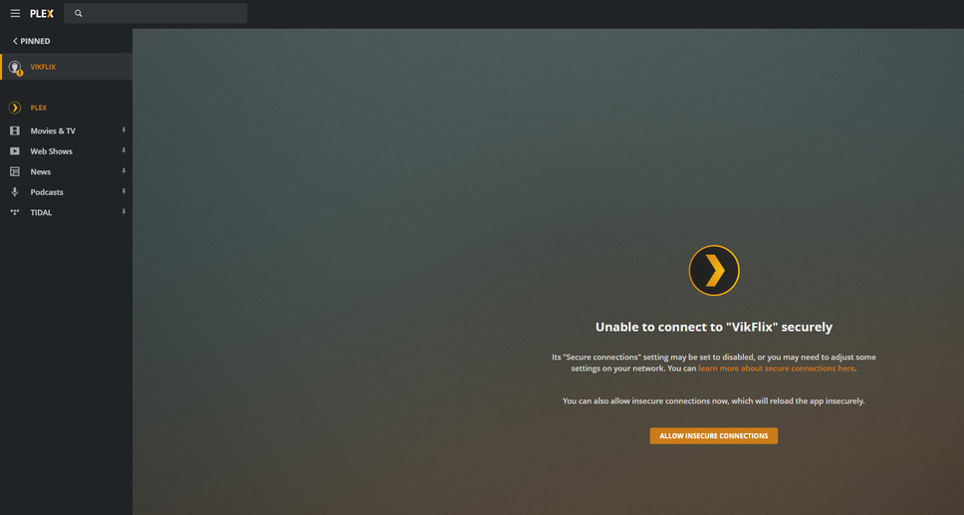
Task: Click the PLEX logo in header
Action: tap(42, 14)
